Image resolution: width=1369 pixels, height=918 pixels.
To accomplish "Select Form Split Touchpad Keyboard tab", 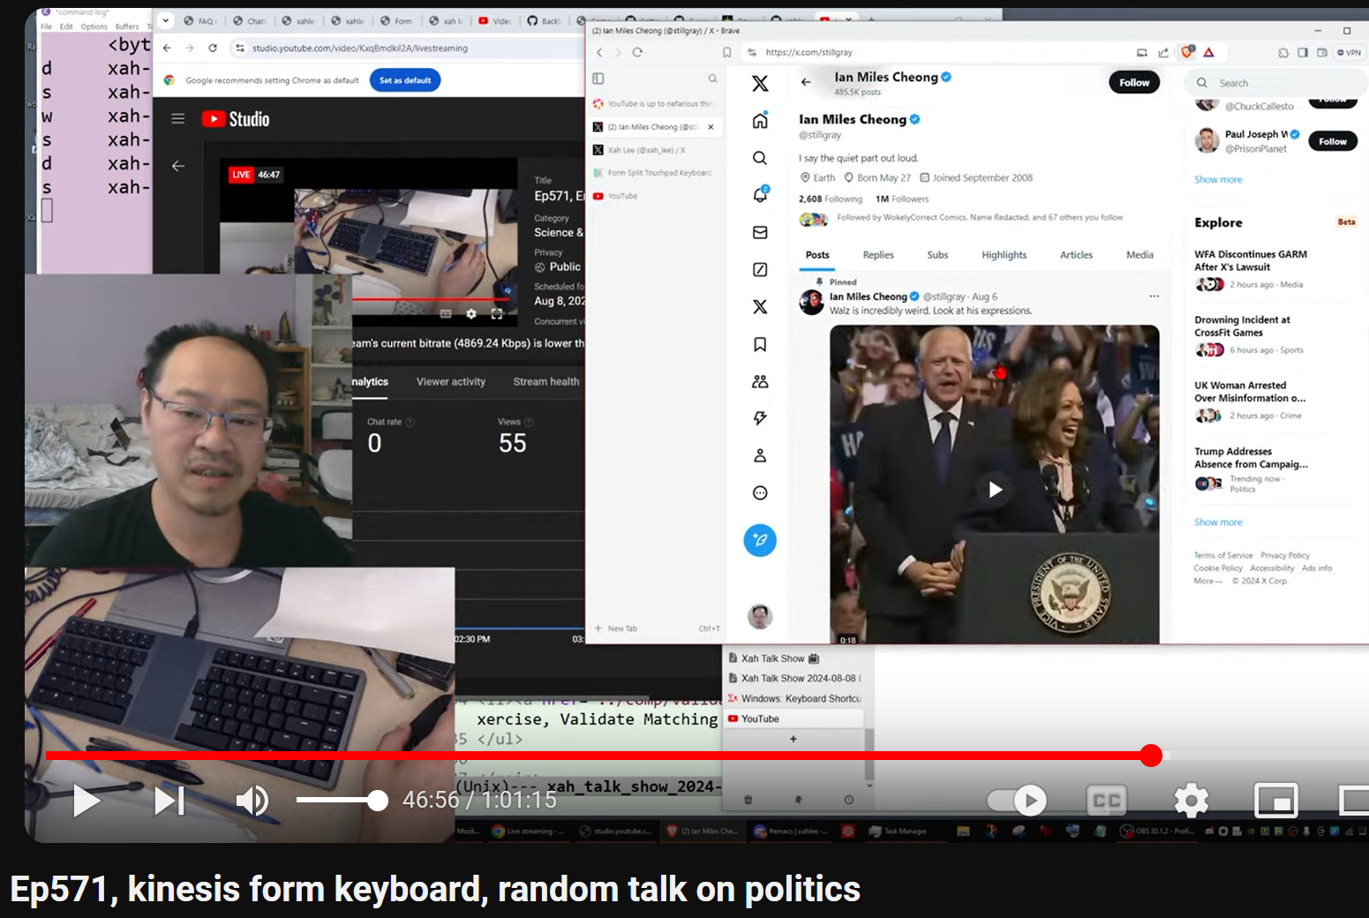I will (655, 173).
